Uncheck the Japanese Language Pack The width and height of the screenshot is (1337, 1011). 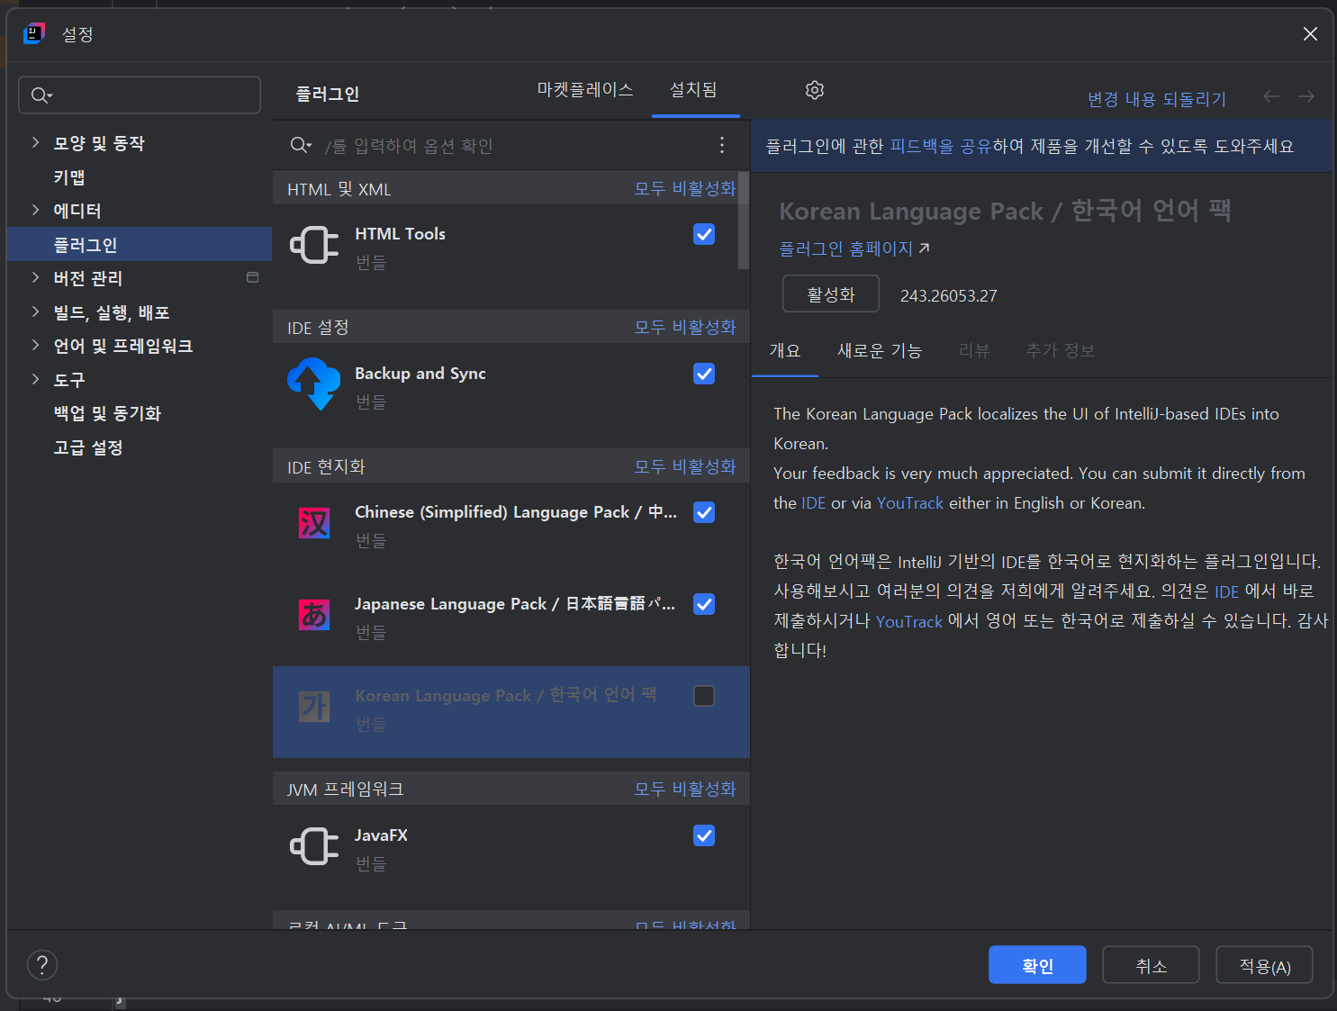pos(704,604)
